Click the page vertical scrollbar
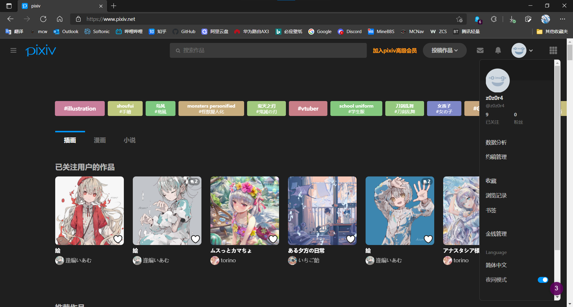Screen dimensions: 573x307 pyautogui.click(x=570, y=53)
